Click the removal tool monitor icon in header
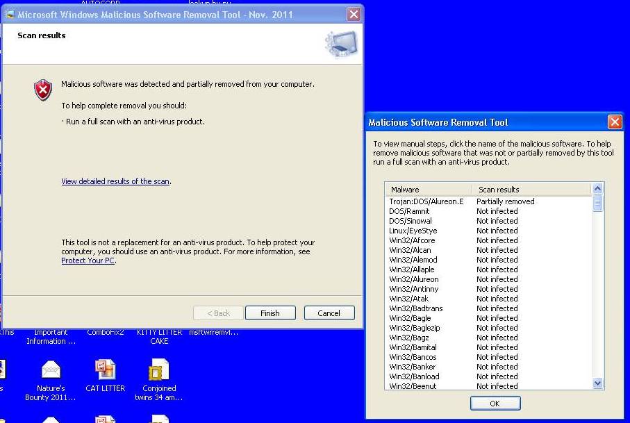 tap(341, 44)
